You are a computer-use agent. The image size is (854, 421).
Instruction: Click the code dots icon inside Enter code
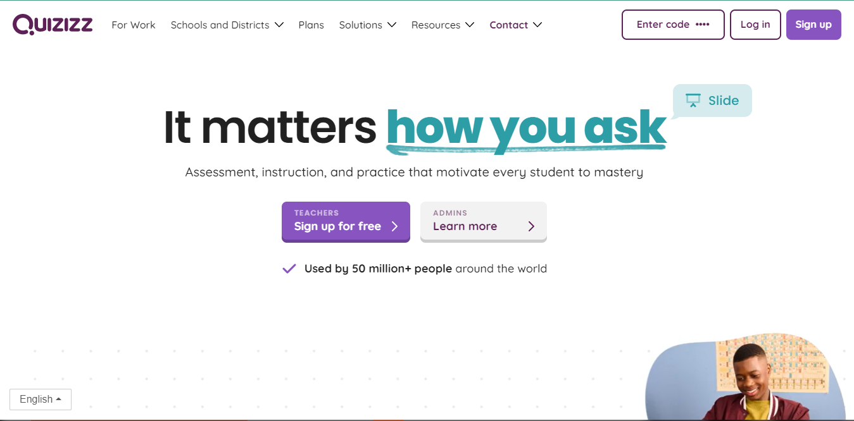click(x=703, y=24)
